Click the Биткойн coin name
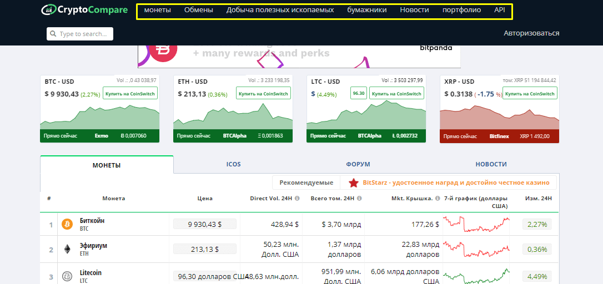Screen dimensions: 603x284 (x=92, y=221)
